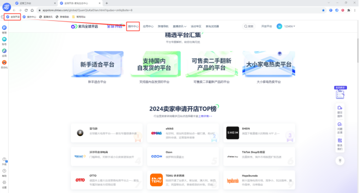
Task: Click the puzzle-piece extensions icon
Action: point(349,10)
